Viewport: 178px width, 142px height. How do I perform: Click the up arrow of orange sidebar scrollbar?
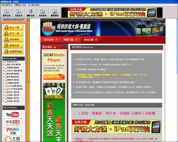[x=28, y=20]
